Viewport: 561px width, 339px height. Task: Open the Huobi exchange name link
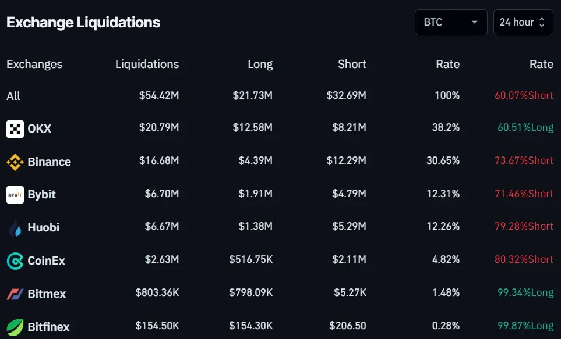[x=44, y=228]
